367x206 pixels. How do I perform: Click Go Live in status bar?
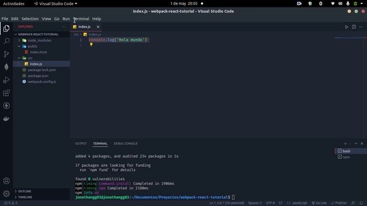pos(319,203)
